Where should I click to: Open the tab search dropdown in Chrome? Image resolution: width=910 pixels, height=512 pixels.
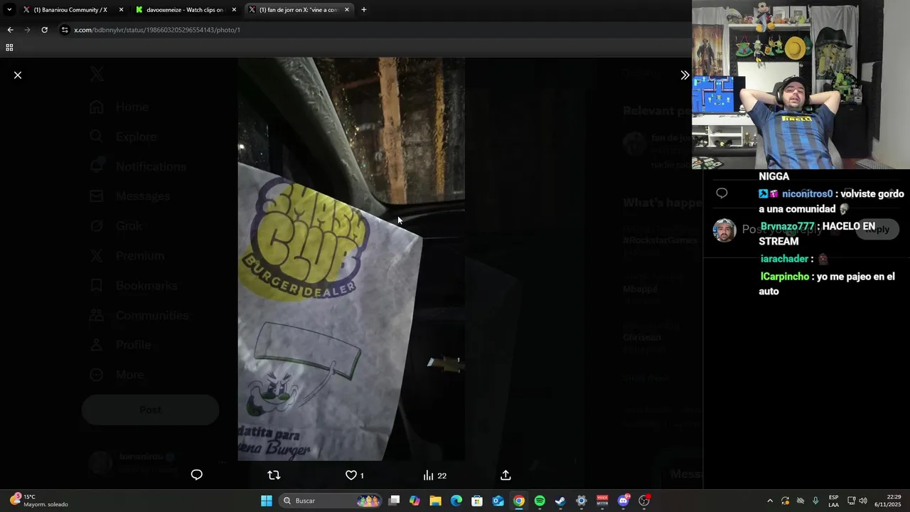coord(9,10)
